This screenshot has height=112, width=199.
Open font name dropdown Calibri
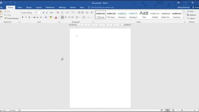[34, 13]
